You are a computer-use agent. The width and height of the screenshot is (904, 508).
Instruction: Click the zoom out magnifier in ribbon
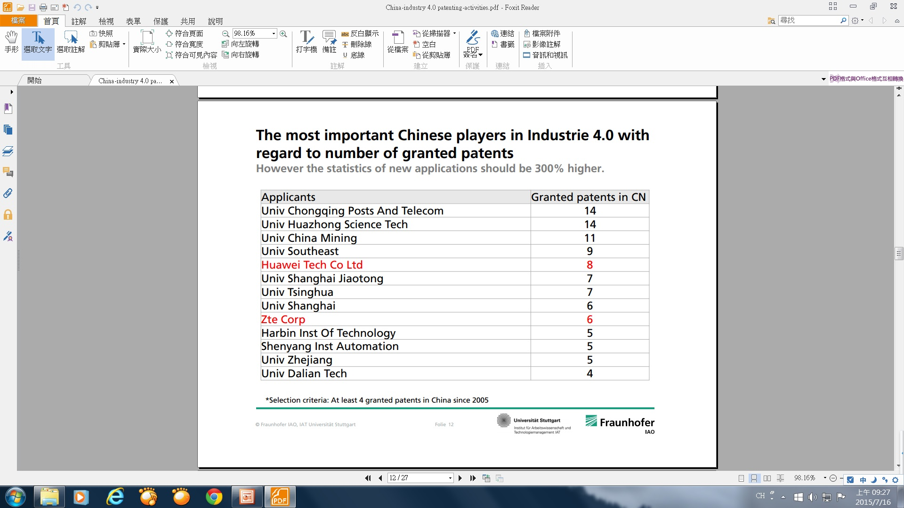(x=226, y=33)
